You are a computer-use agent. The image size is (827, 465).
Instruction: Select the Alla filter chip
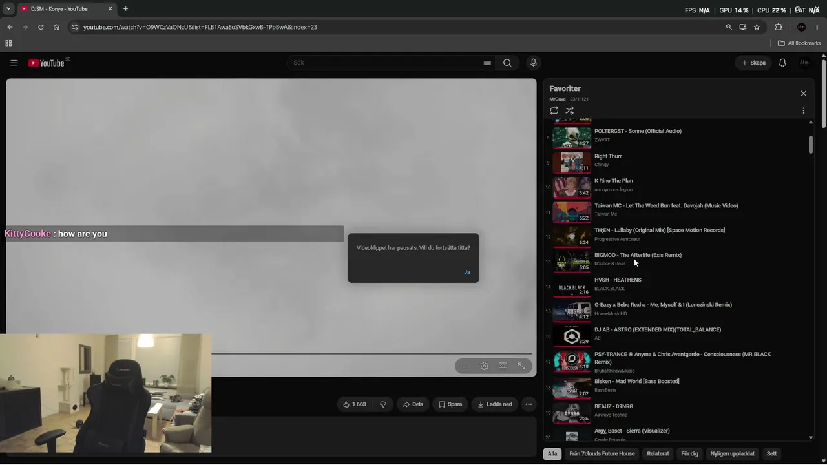552,454
